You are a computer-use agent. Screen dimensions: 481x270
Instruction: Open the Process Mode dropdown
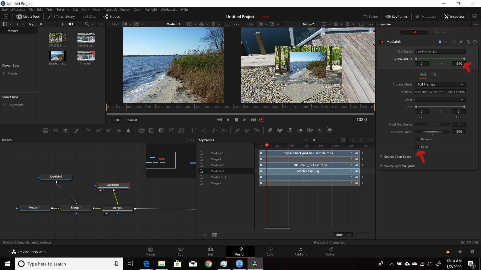pos(440,84)
